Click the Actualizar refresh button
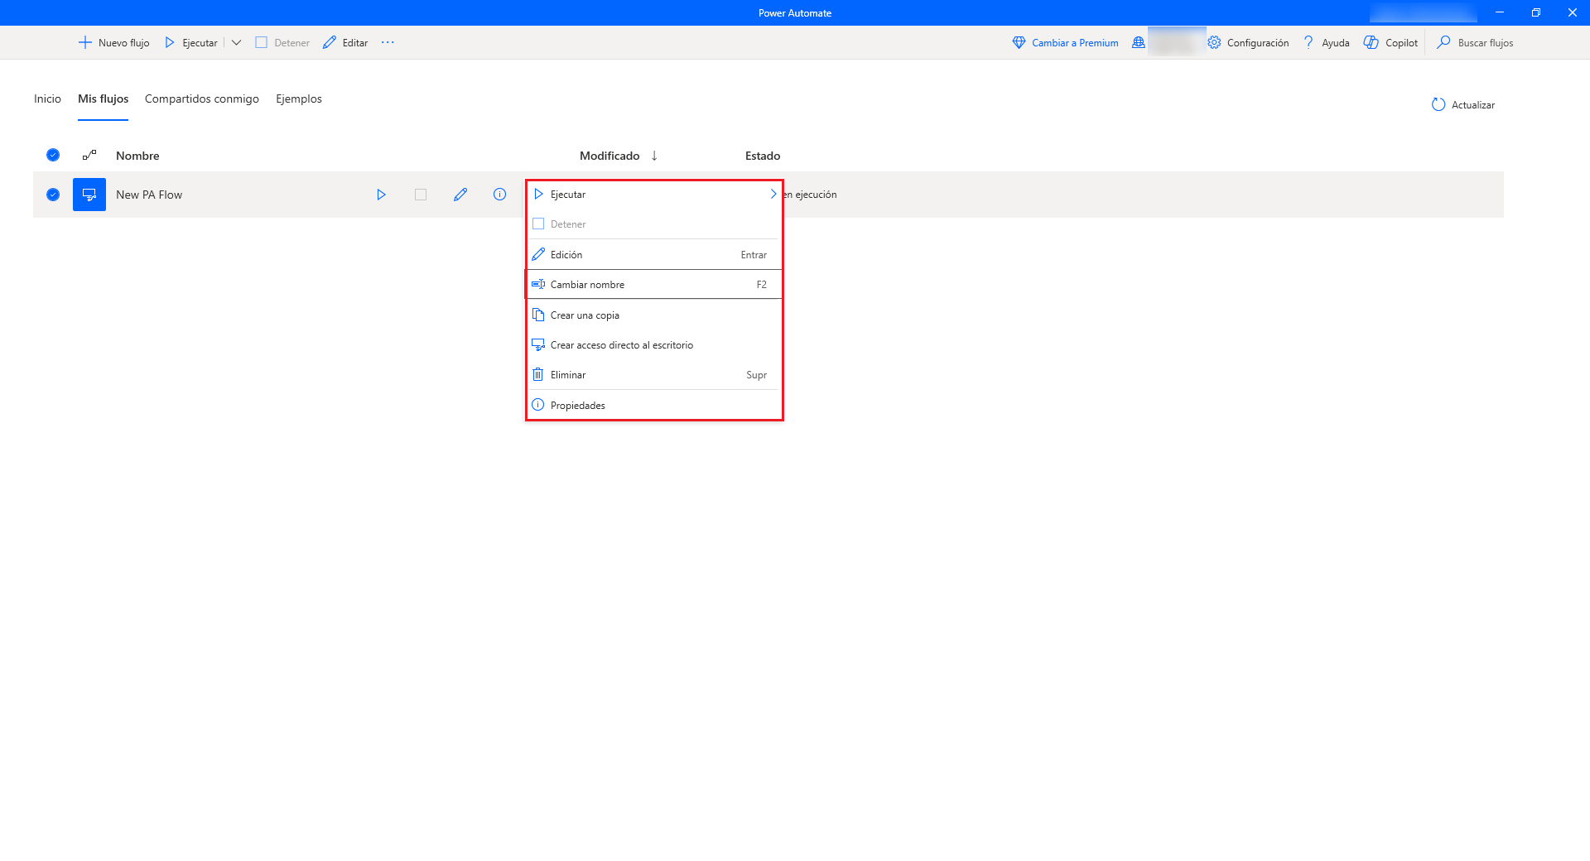This screenshot has height=861, width=1590. pos(1463,105)
